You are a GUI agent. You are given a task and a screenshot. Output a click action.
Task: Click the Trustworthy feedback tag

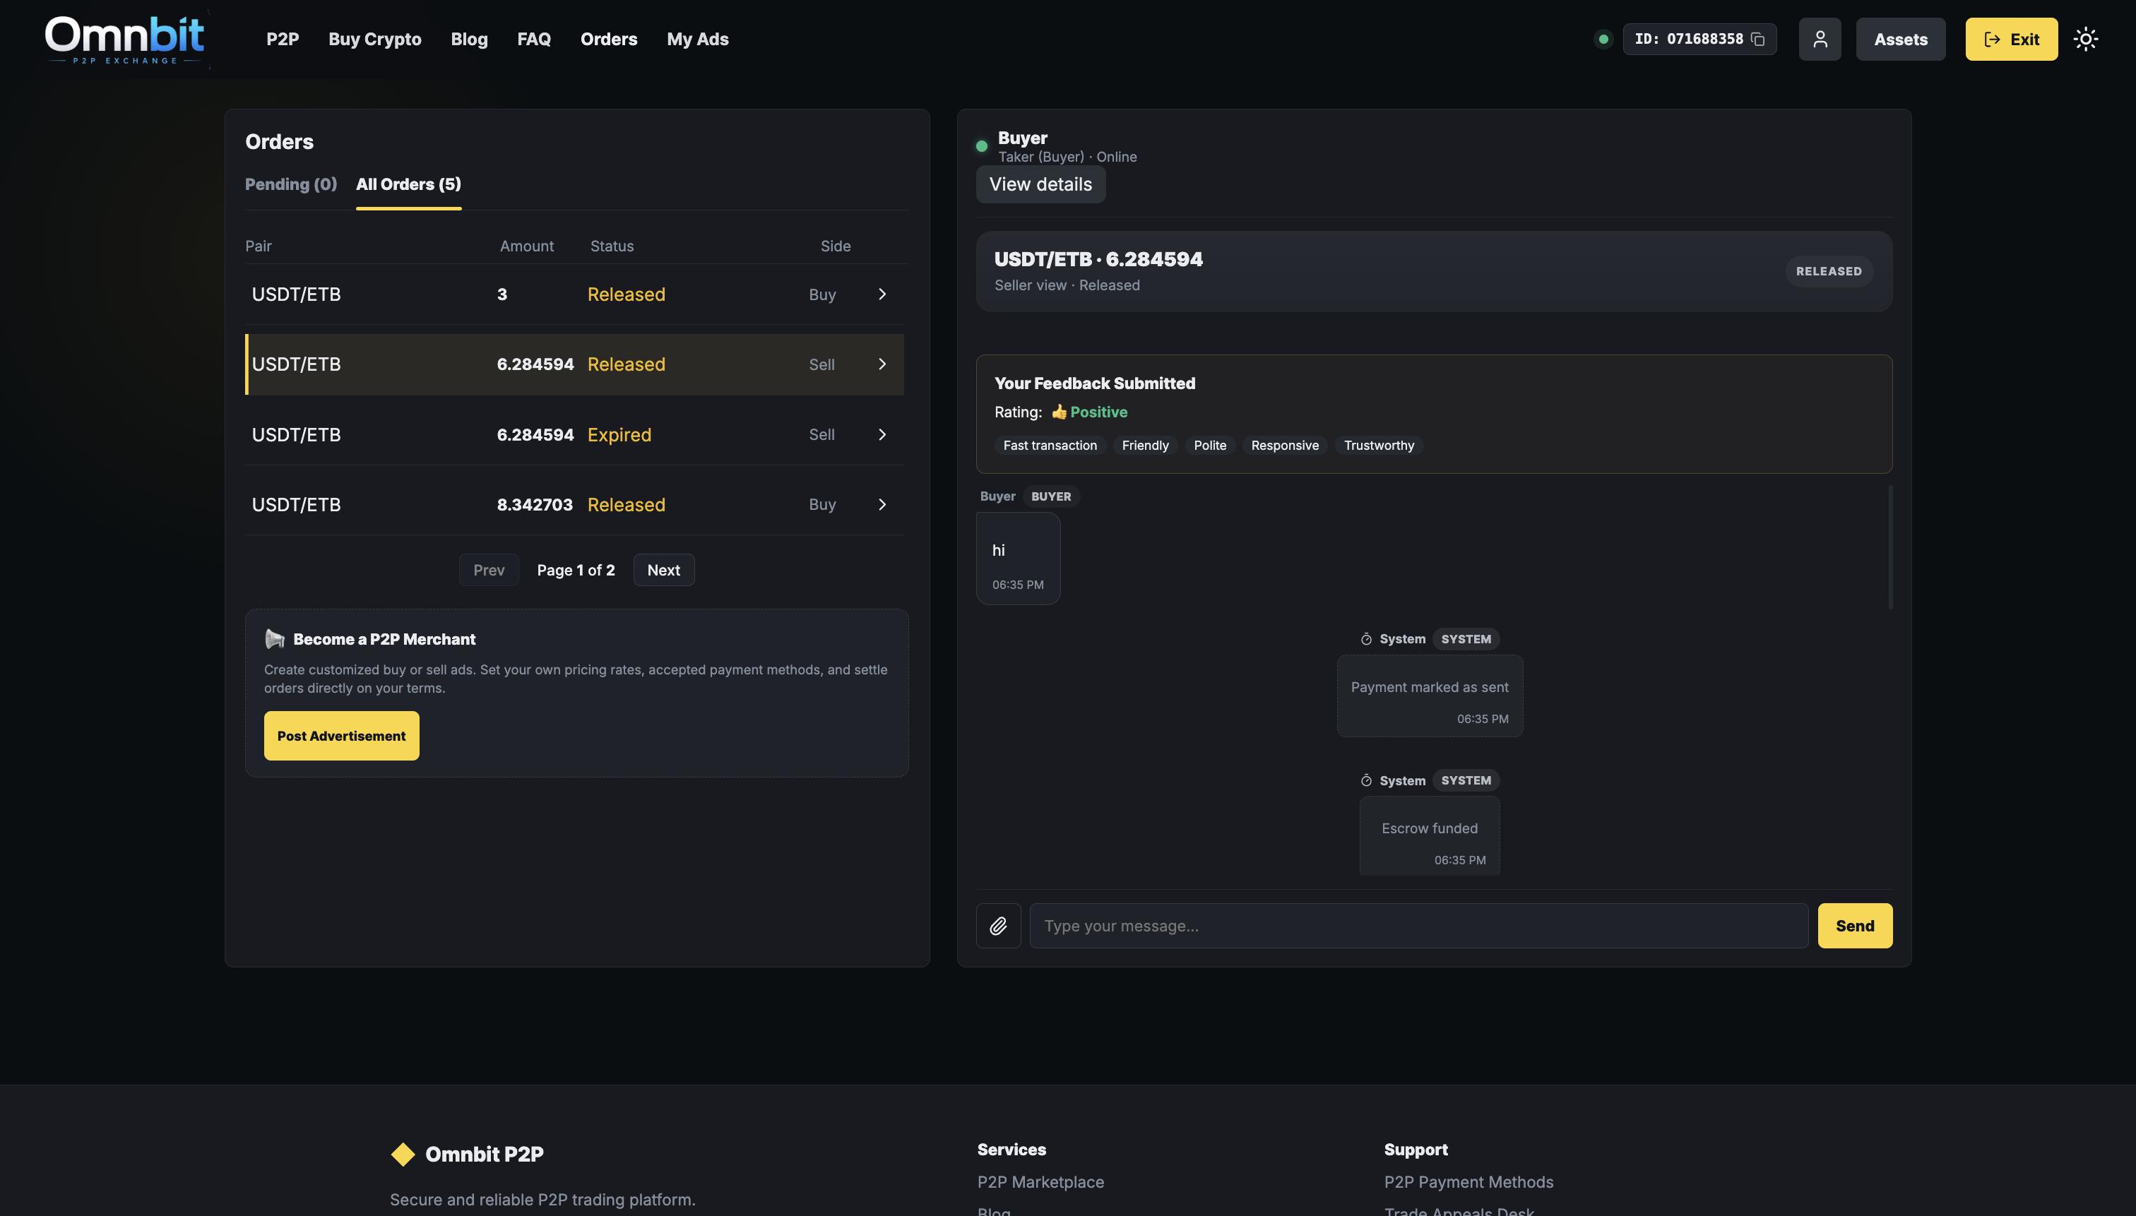coord(1378,445)
